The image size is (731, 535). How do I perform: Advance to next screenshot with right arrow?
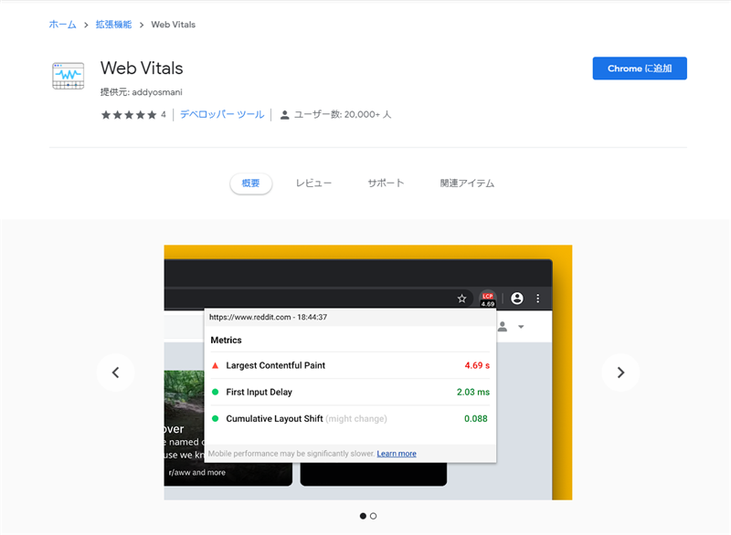(620, 372)
